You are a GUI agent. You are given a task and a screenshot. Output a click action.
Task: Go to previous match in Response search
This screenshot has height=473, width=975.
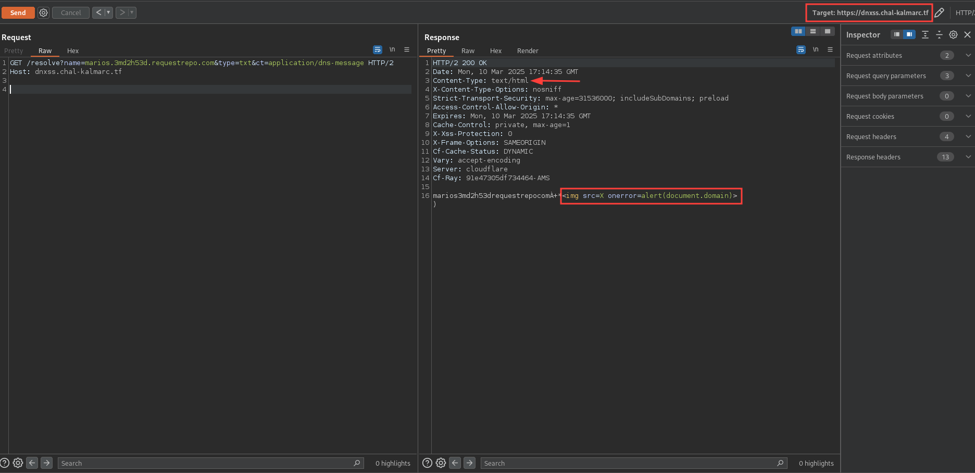(455, 463)
